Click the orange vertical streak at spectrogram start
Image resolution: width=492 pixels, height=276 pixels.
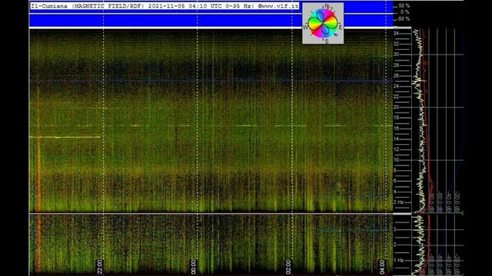tap(38, 180)
